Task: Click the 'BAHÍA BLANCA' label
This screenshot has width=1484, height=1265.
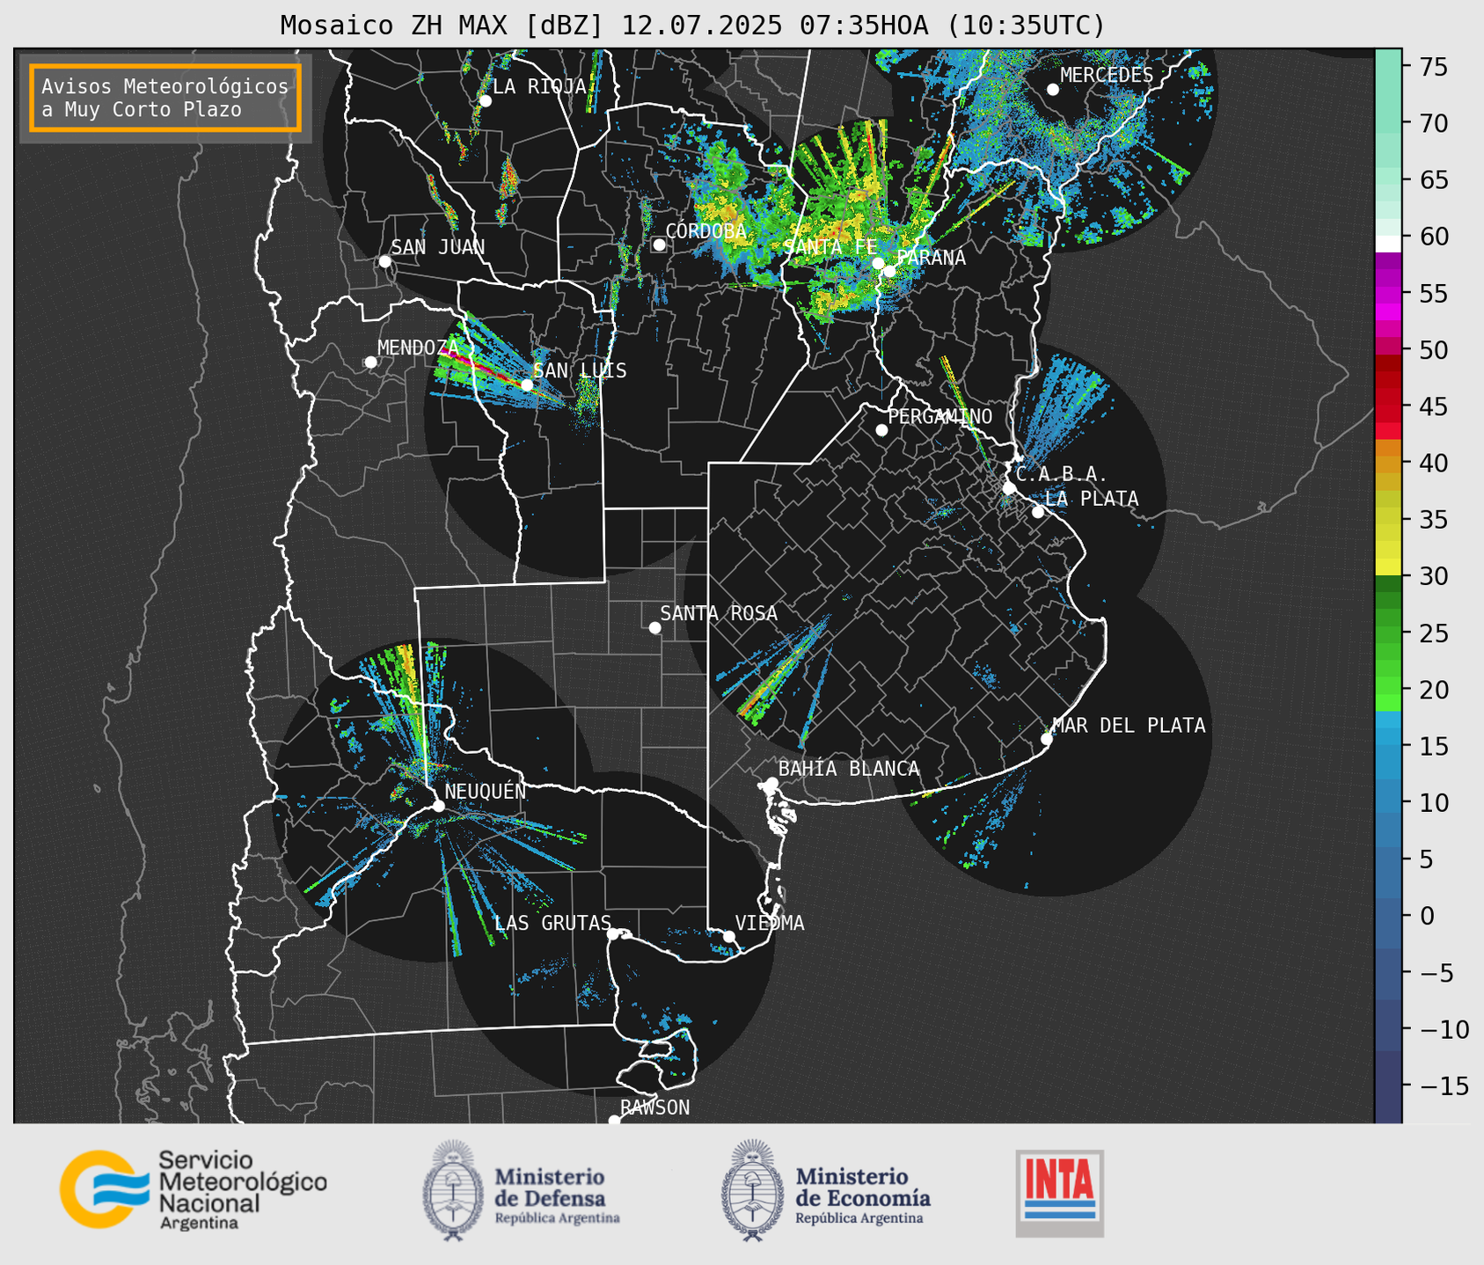Action: click(x=849, y=769)
